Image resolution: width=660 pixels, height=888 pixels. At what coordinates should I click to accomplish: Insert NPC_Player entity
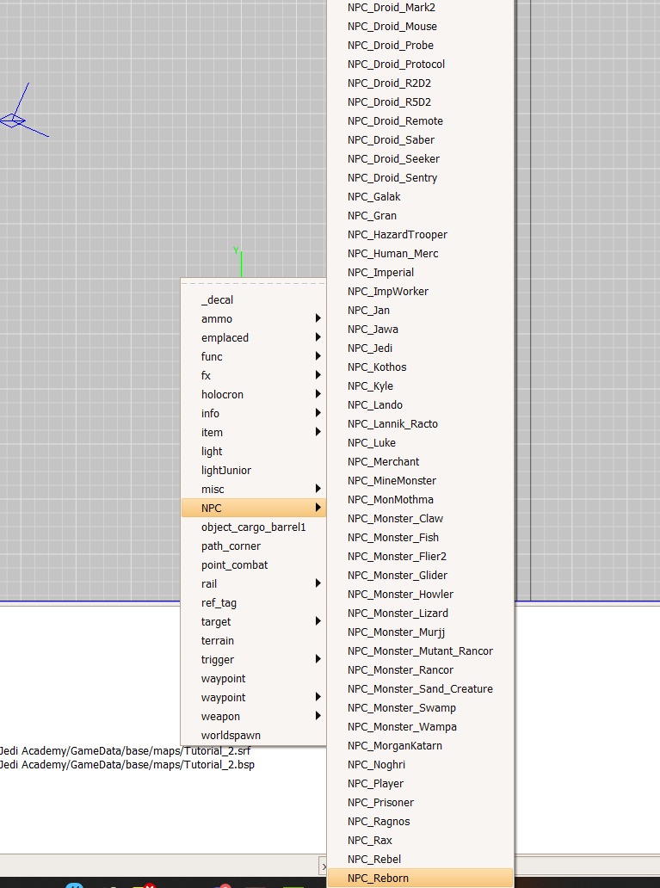click(421, 784)
